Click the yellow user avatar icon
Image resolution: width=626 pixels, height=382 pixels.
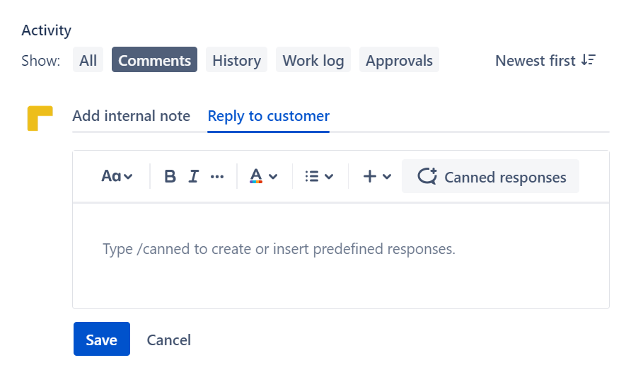(x=40, y=118)
